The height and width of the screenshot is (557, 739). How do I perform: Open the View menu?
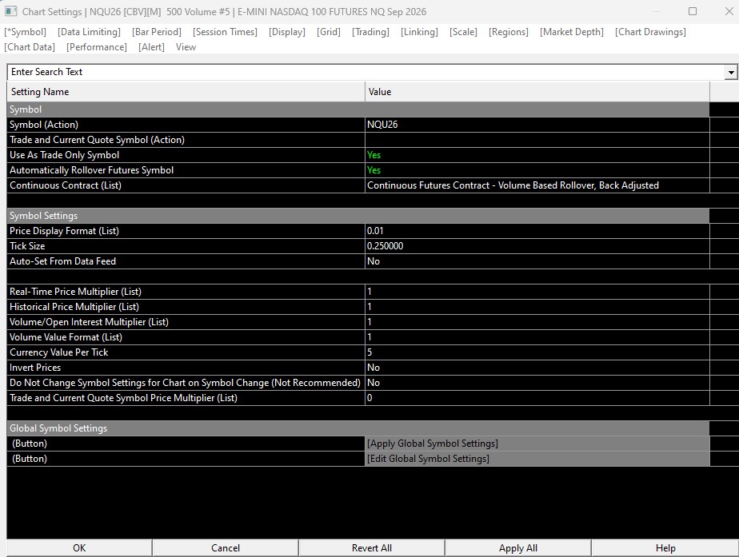tap(186, 47)
